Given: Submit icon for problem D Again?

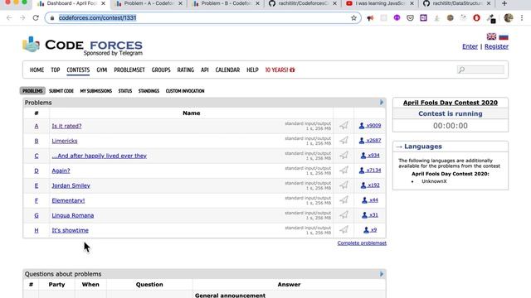Looking at the screenshot, I should pos(343,171).
